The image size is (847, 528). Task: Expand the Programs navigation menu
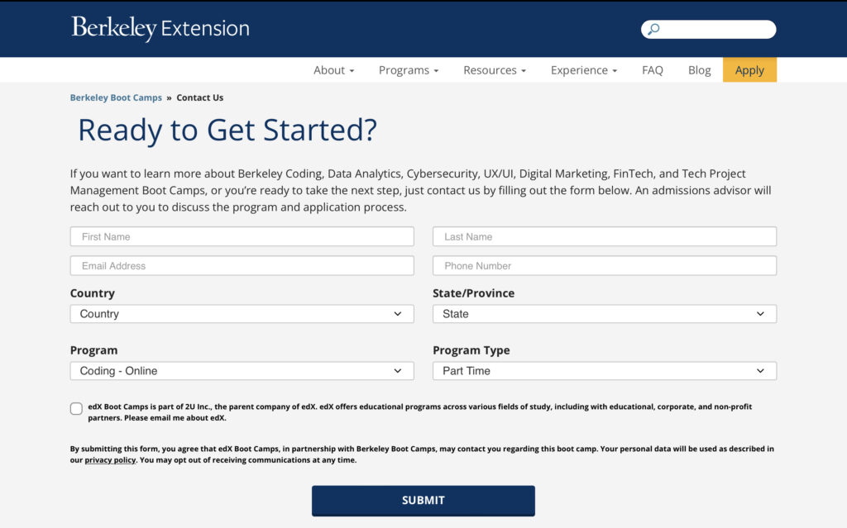(408, 70)
